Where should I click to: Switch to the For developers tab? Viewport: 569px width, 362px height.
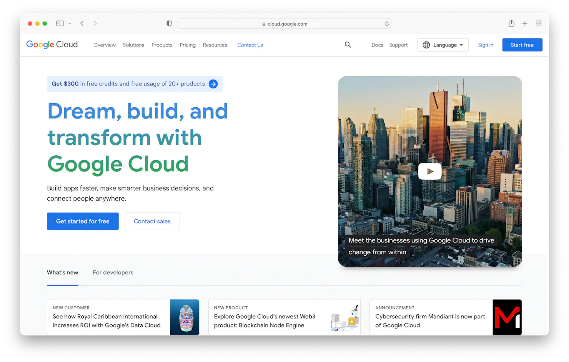point(113,272)
